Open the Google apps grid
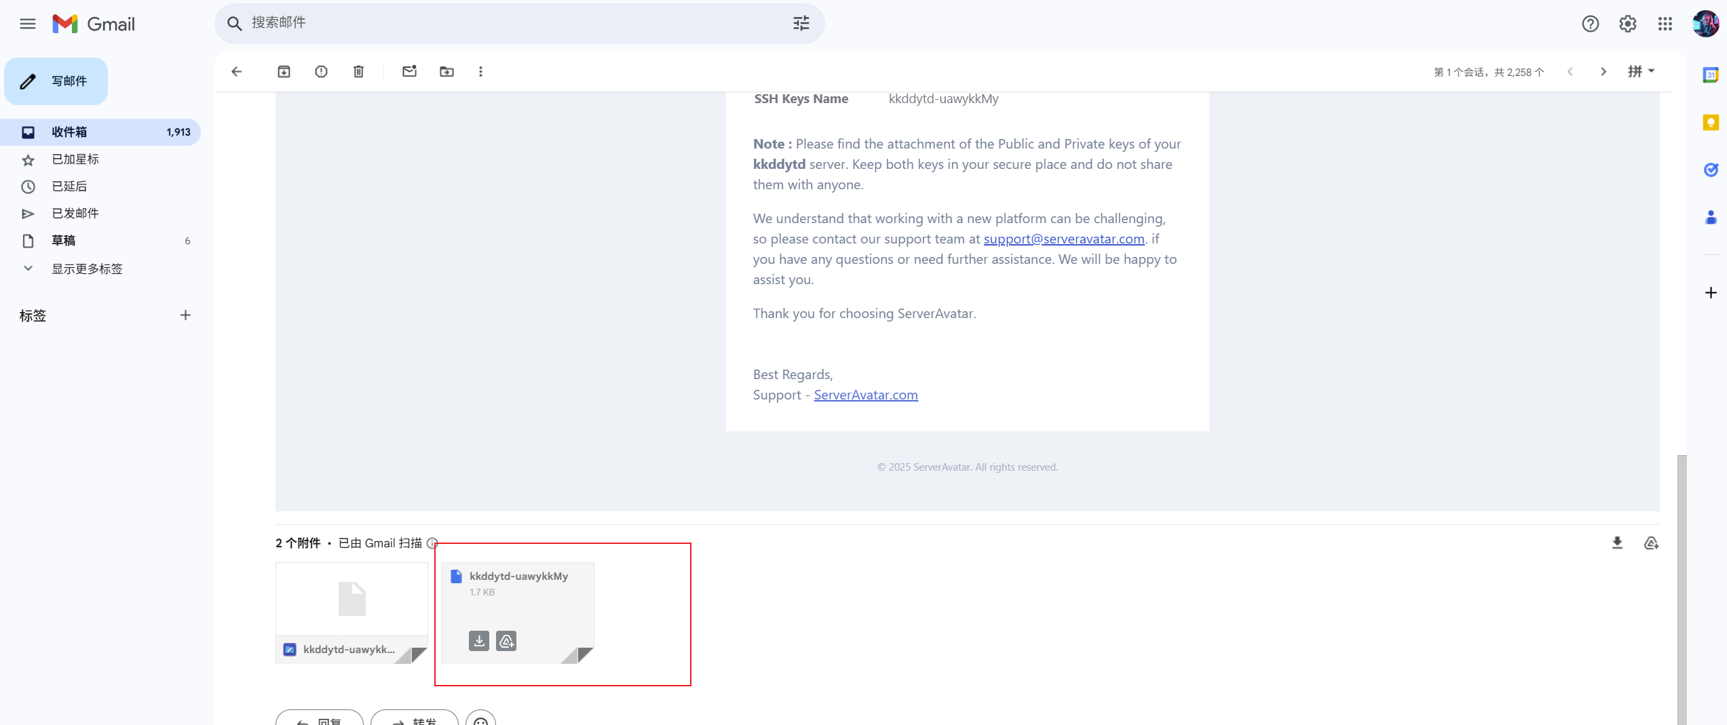This screenshot has height=725, width=1727. click(1665, 24)
